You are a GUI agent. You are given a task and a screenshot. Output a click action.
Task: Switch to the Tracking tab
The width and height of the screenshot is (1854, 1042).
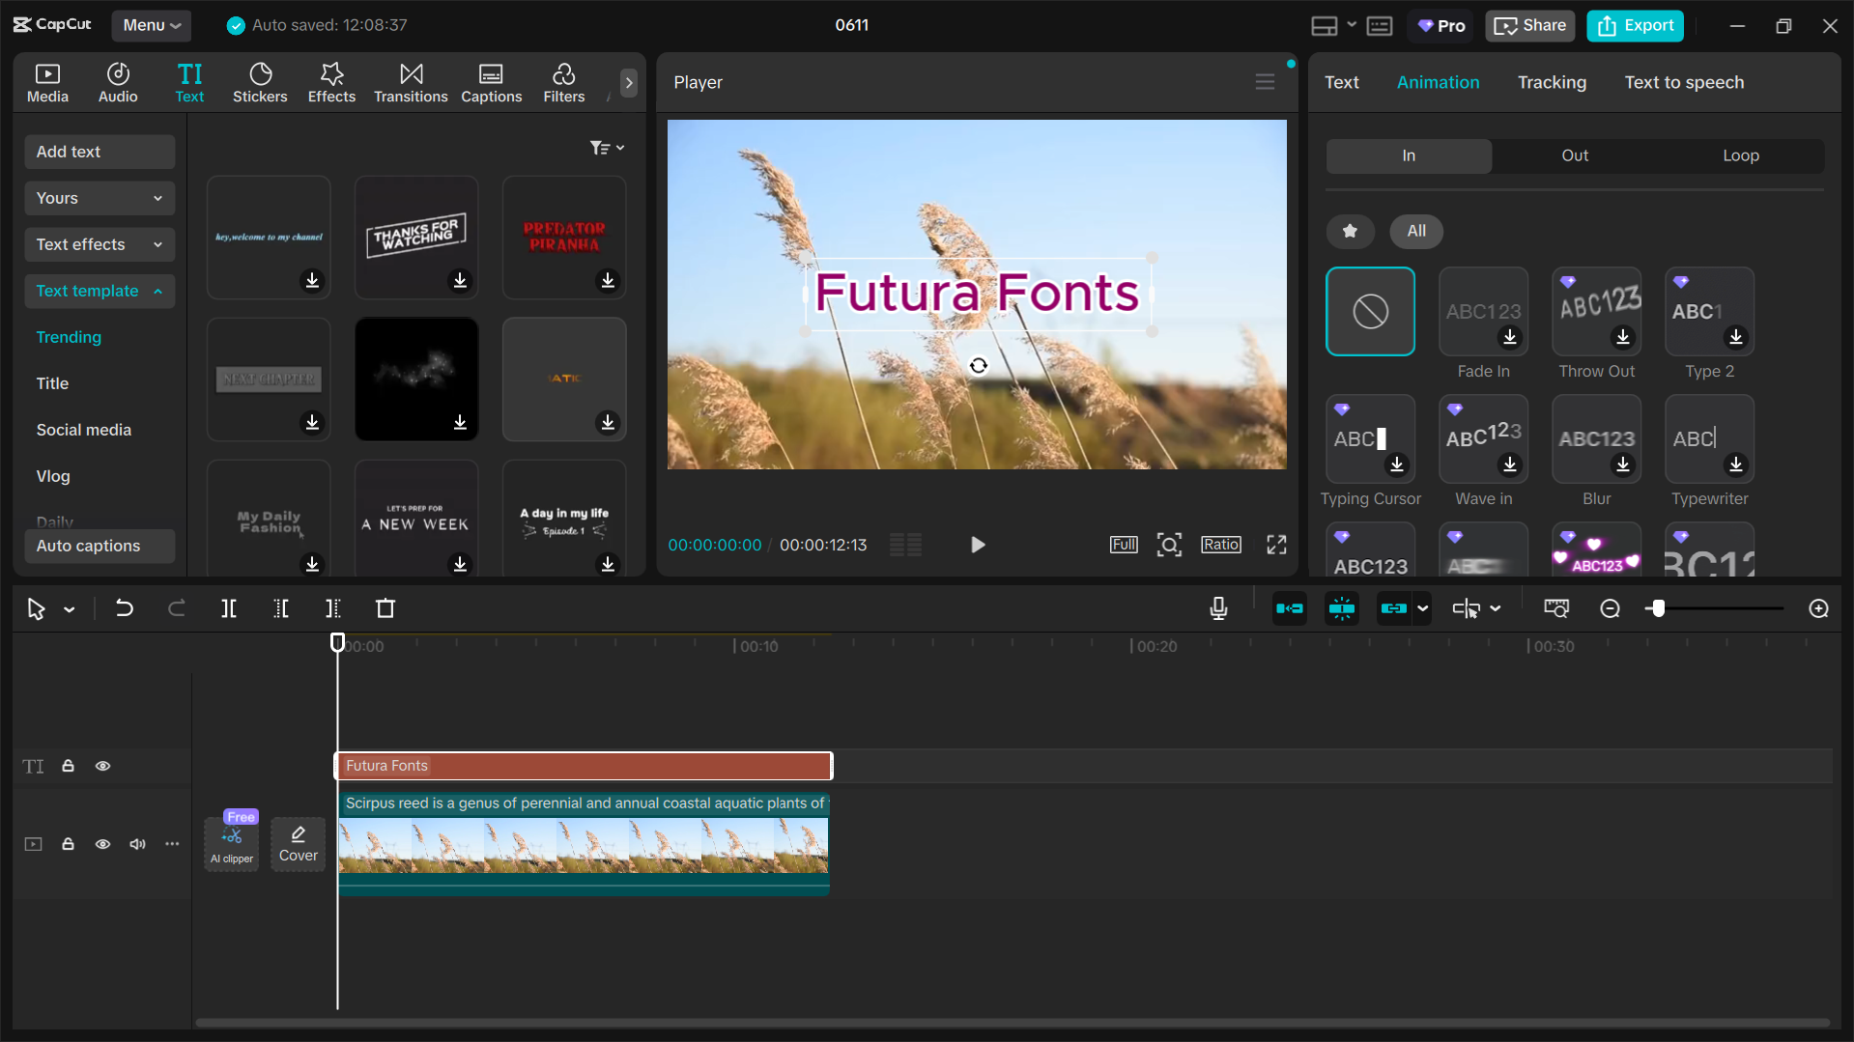pyautogui.click(x=1552, y=82)
